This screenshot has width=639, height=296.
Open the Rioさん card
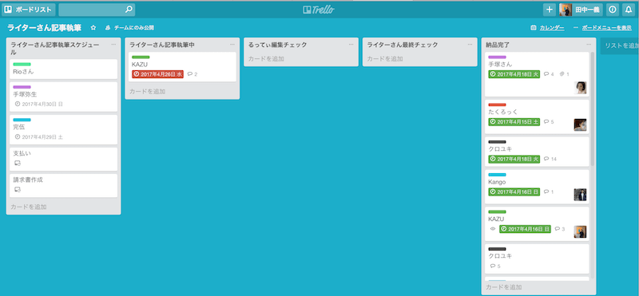click(63, 69)
